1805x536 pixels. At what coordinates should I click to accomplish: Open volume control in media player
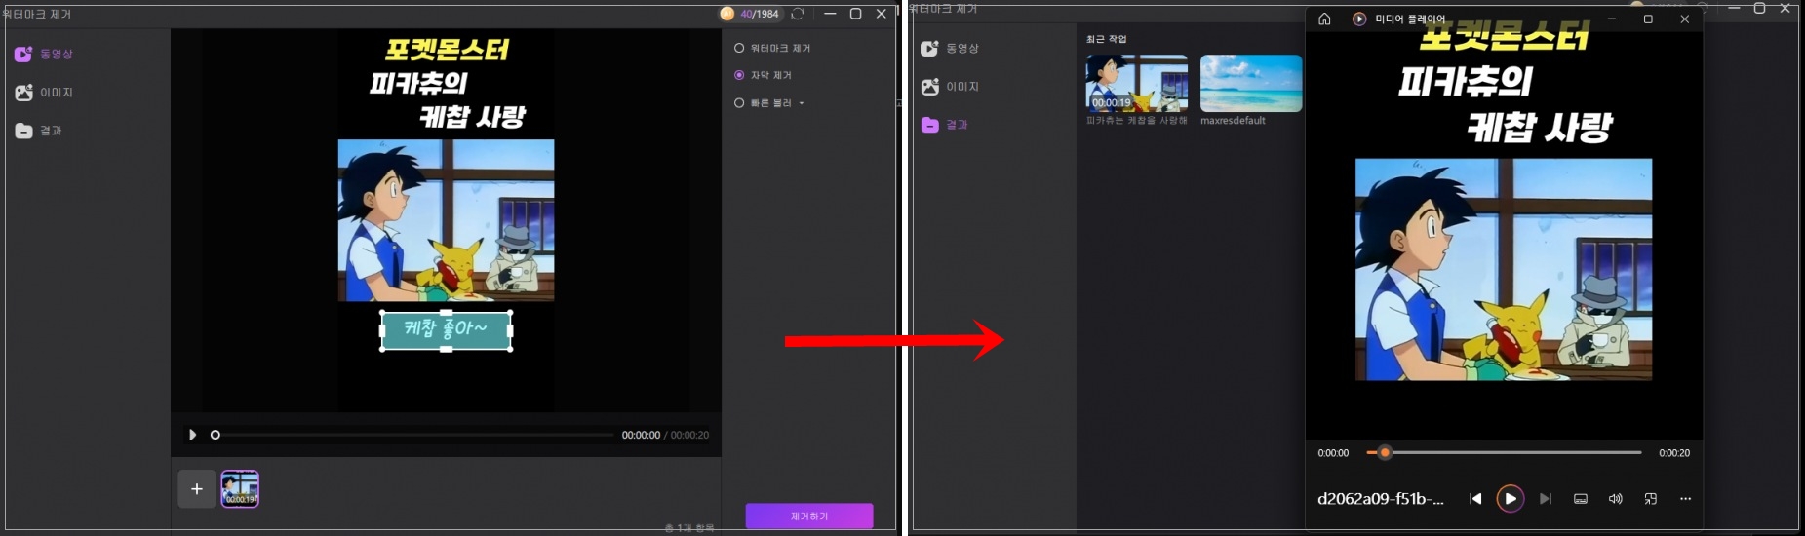[x=1616, y=499]
